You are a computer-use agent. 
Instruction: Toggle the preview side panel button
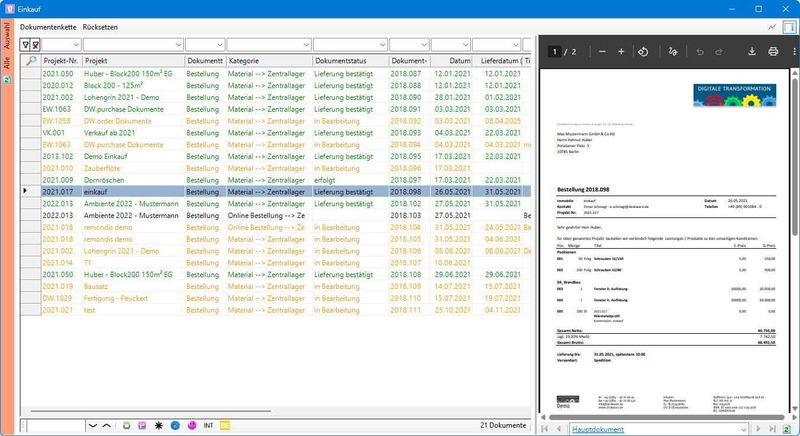coord(789,27)
